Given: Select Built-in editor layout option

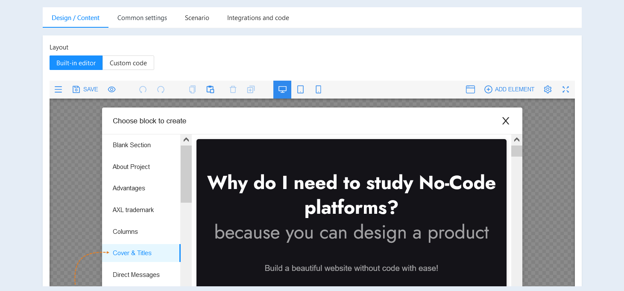Looking at the screenshot, I should tap(76, 63).
